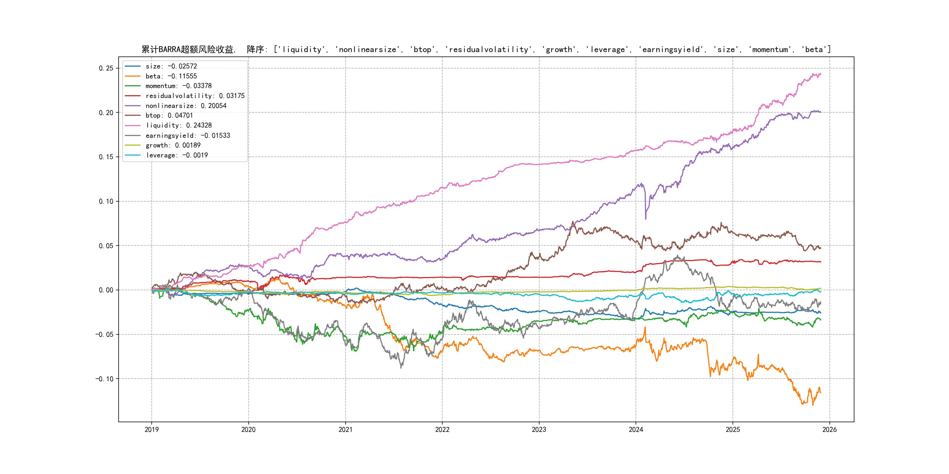The width and height of the screenshot is (949, 474).
Task: Click the 0.25 y-axis tick label
Action: pos(106,68)
